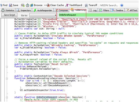This screenshot has height=102, width=139.
Task: Click the highlighted OnBeforeRequest function name
Action: click(47, 97)
